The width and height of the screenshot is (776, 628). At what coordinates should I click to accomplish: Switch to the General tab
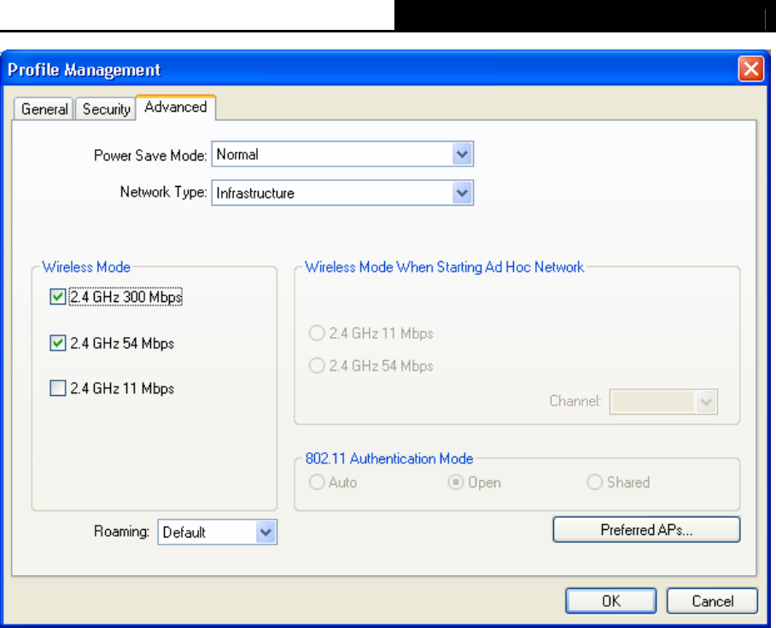[x=44, y=109]
